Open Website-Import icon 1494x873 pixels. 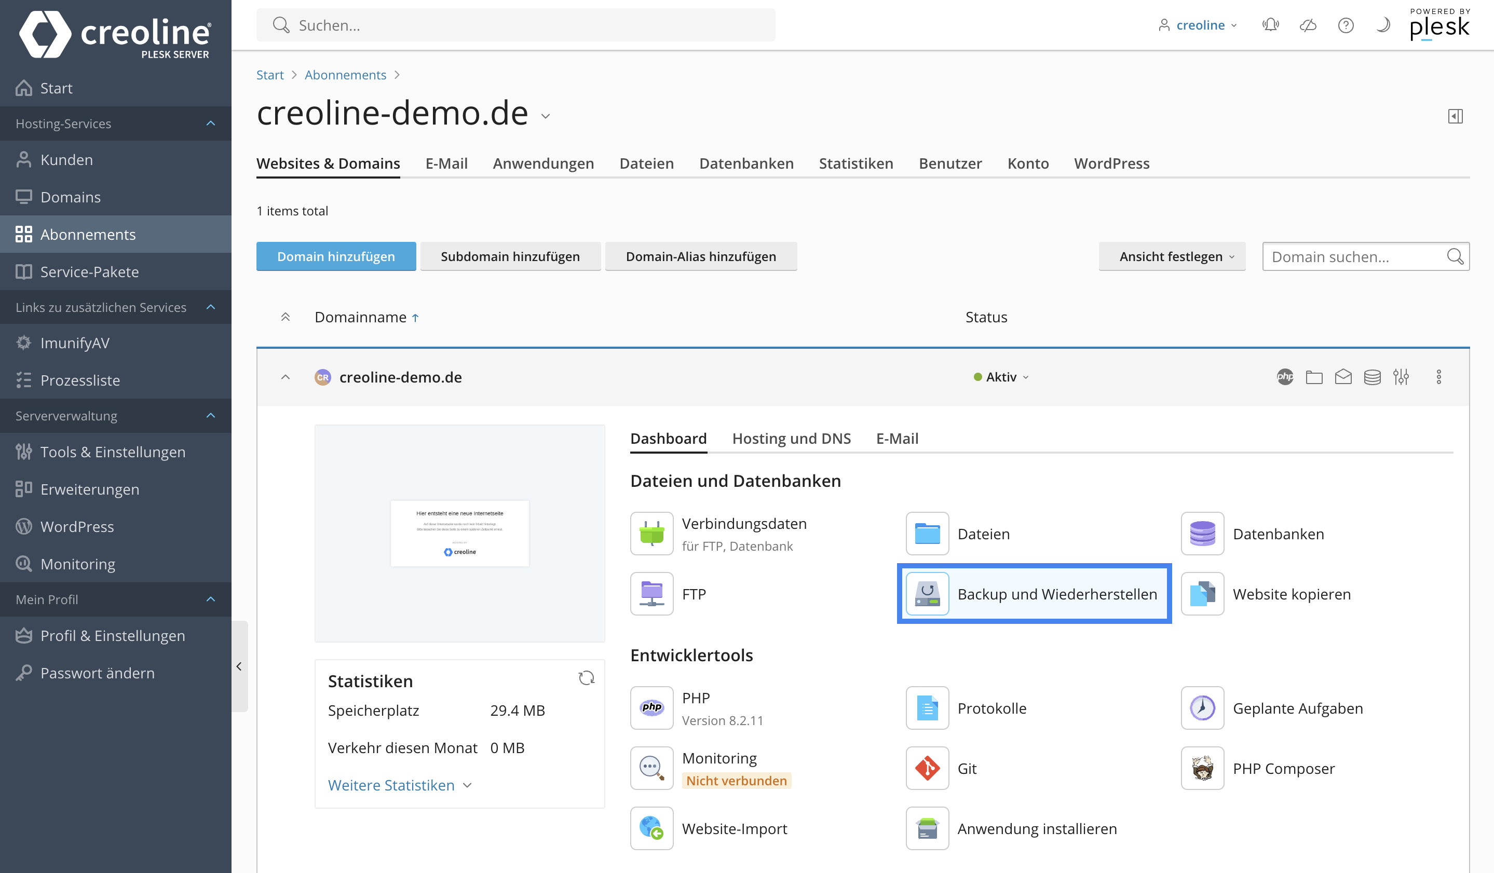point(651,828)
